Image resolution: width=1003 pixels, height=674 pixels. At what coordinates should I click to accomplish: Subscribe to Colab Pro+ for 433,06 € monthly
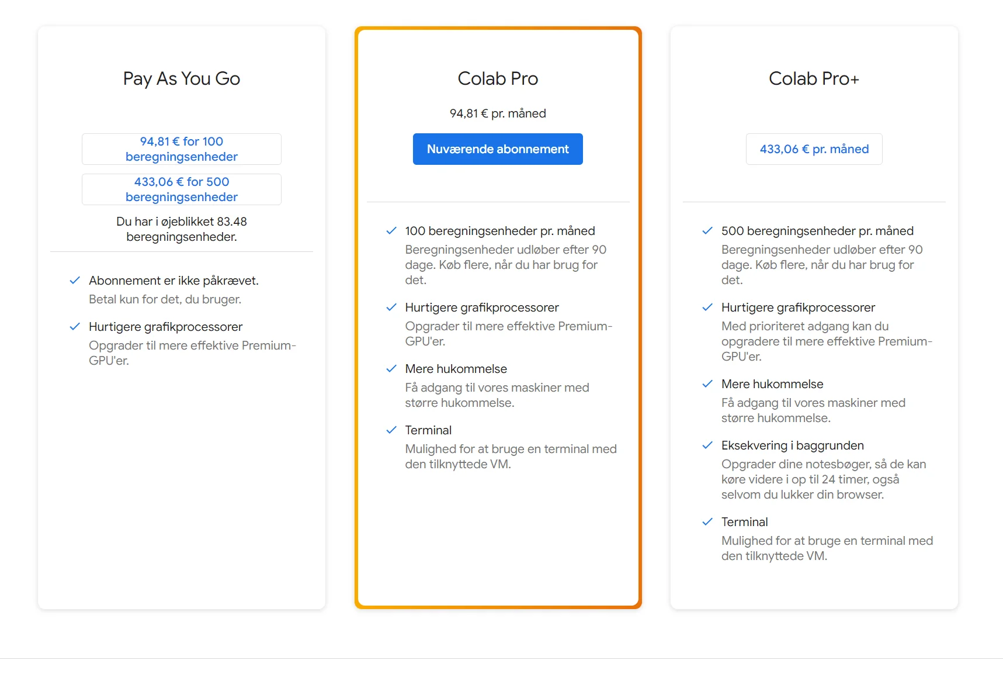point(814,149)
